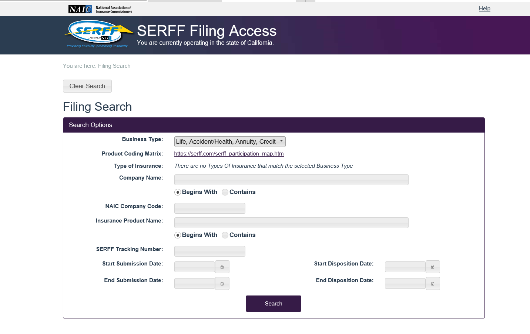Click the Type of Insurance label
The image size is (530, 334).
(138, 166)
